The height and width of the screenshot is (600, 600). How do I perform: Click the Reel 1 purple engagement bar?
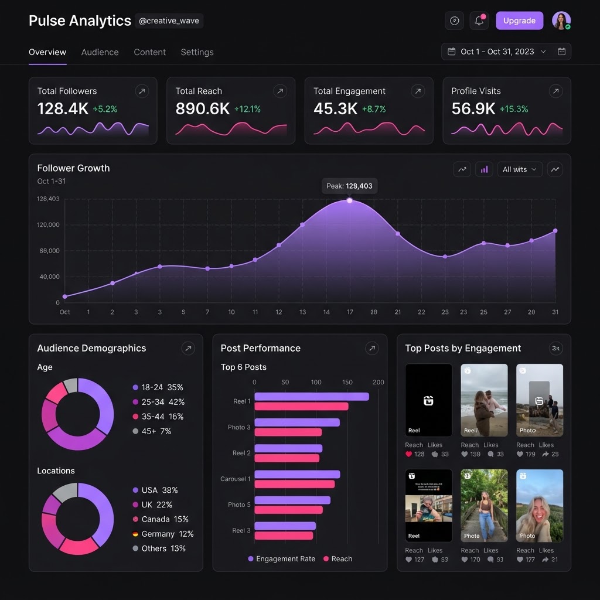click(312, 397)
